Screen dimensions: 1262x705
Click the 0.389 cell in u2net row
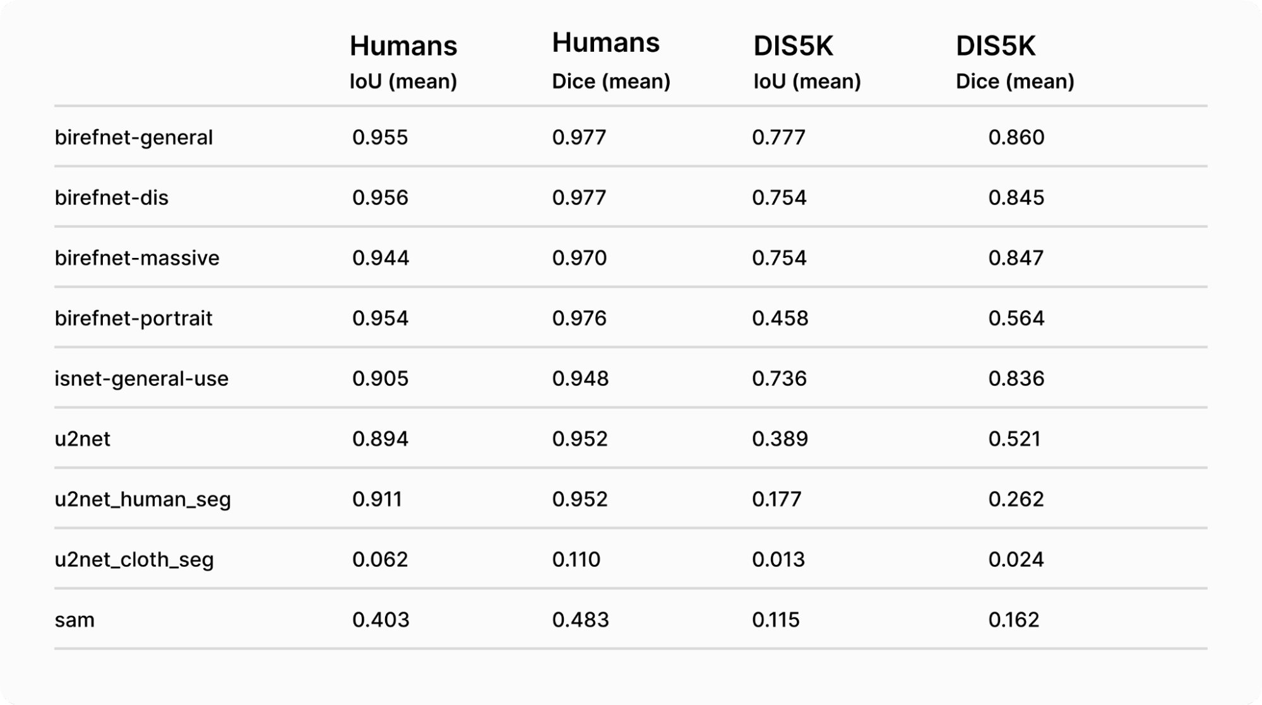point(780,439)
